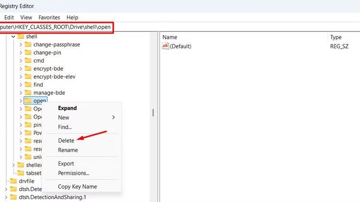Click the drvfile folder icon

pos(13,181)
